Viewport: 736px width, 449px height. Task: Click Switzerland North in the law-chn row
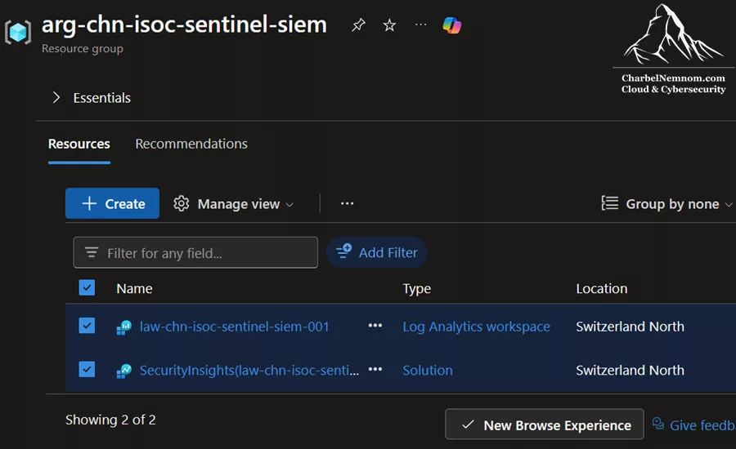(630, 327)
